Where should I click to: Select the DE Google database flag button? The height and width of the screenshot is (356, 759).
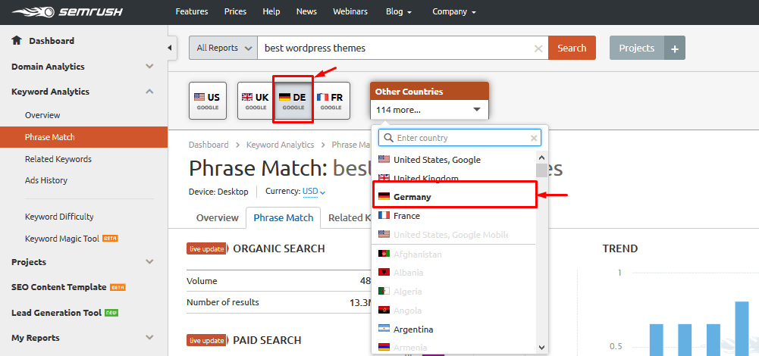click(293, 101)
